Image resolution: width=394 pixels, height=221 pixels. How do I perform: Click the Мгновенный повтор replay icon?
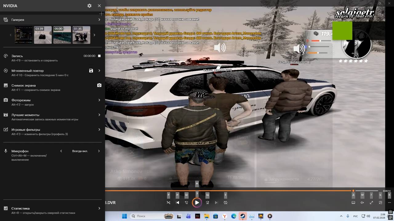pos(6,71)
